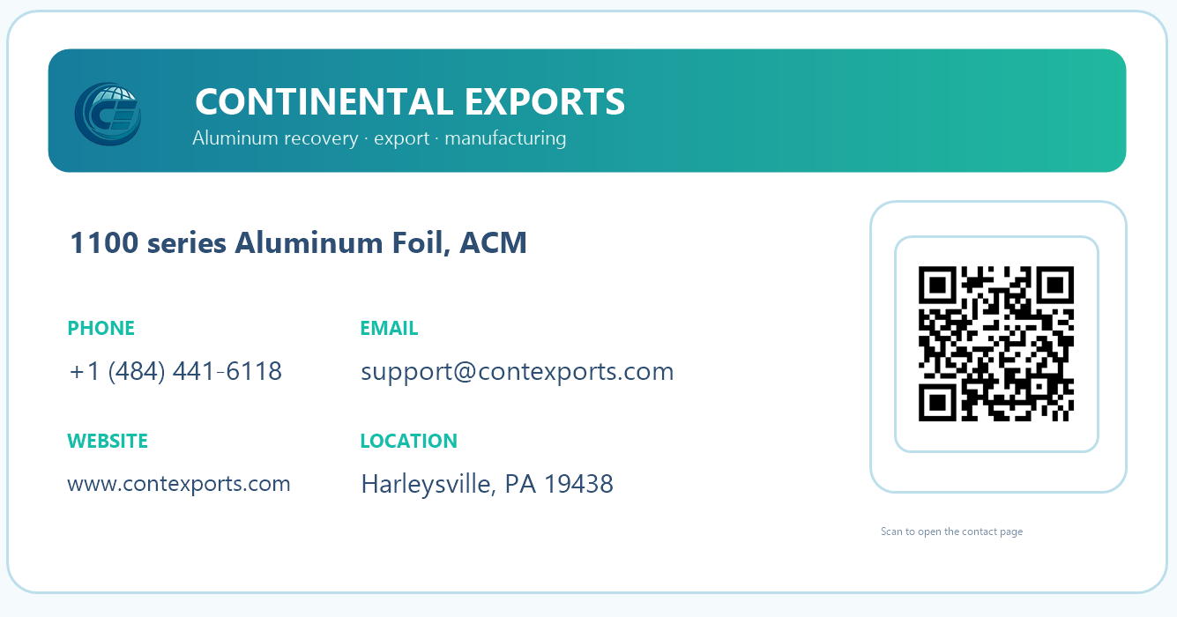1177x617 pixels.
Task: Visit the www.contexports.com website link
Action: pos(179,483)
